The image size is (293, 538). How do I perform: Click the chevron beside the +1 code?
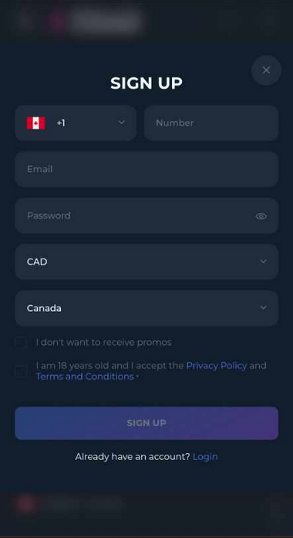pos(121,123)
